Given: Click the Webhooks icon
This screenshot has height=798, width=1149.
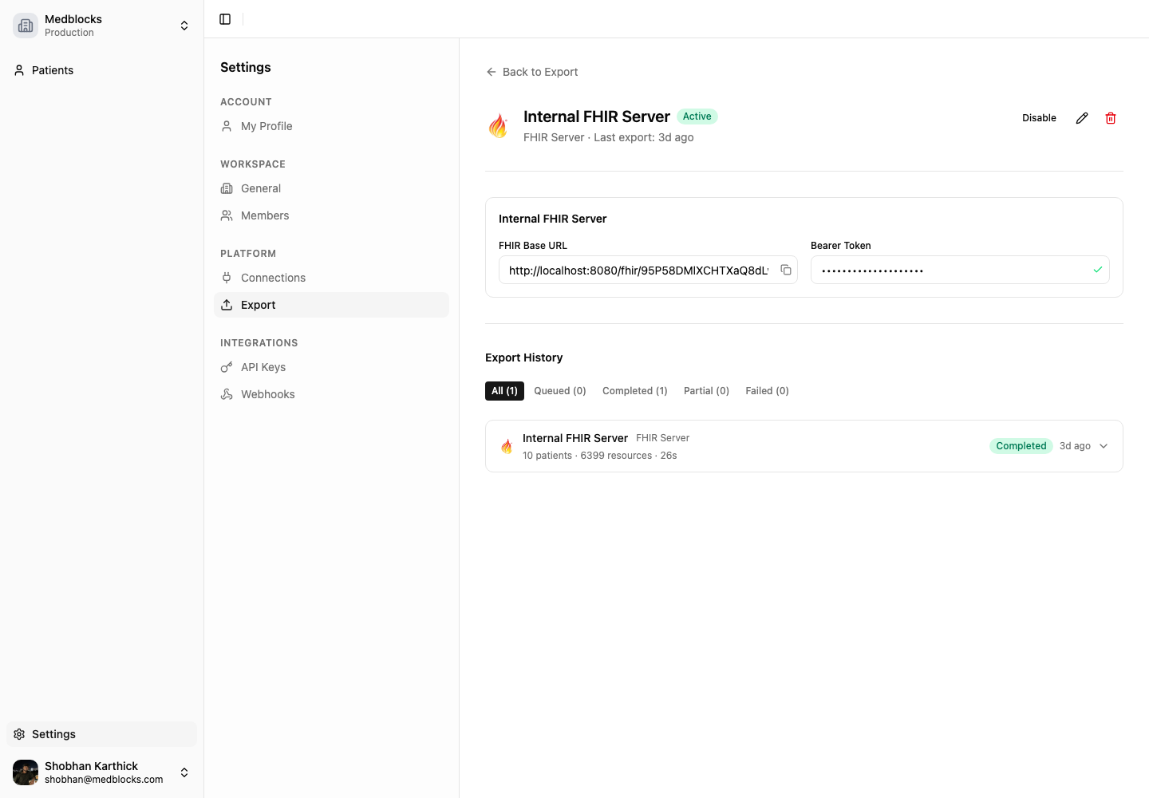Looking at the screenshot, I should 227,394.
